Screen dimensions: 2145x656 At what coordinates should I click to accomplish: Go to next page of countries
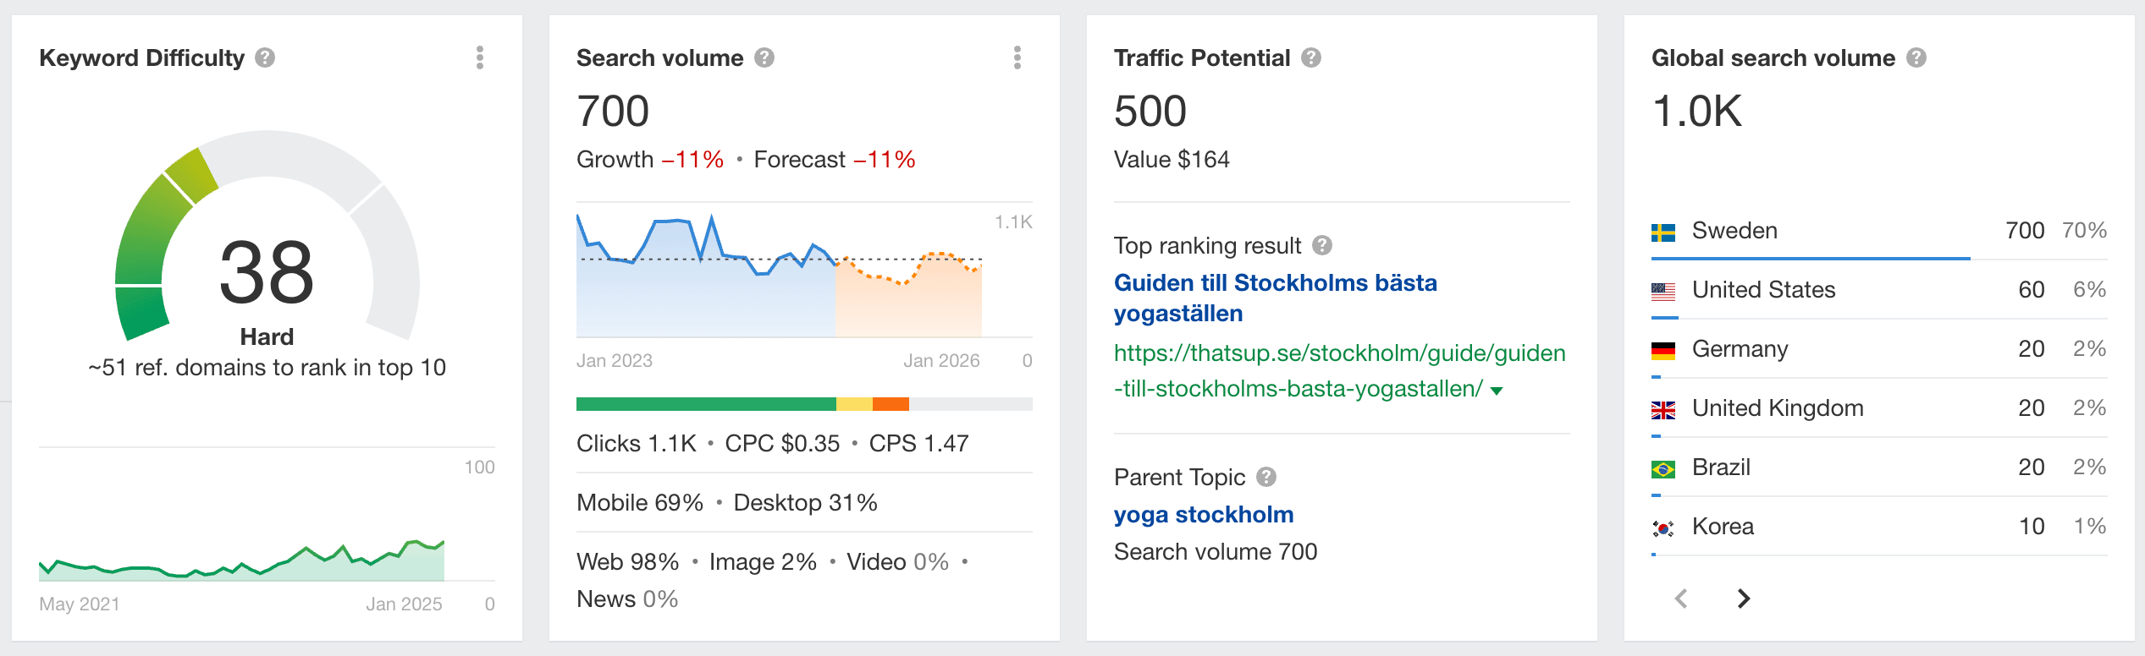pyautogui.click(x=1744, y=599)
